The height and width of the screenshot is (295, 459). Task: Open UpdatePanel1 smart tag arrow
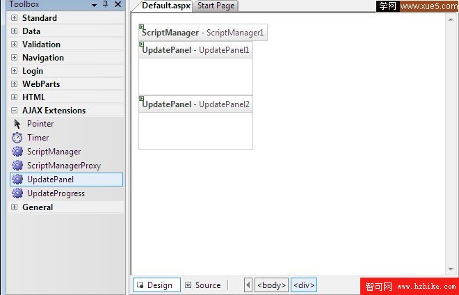point(141,45)
